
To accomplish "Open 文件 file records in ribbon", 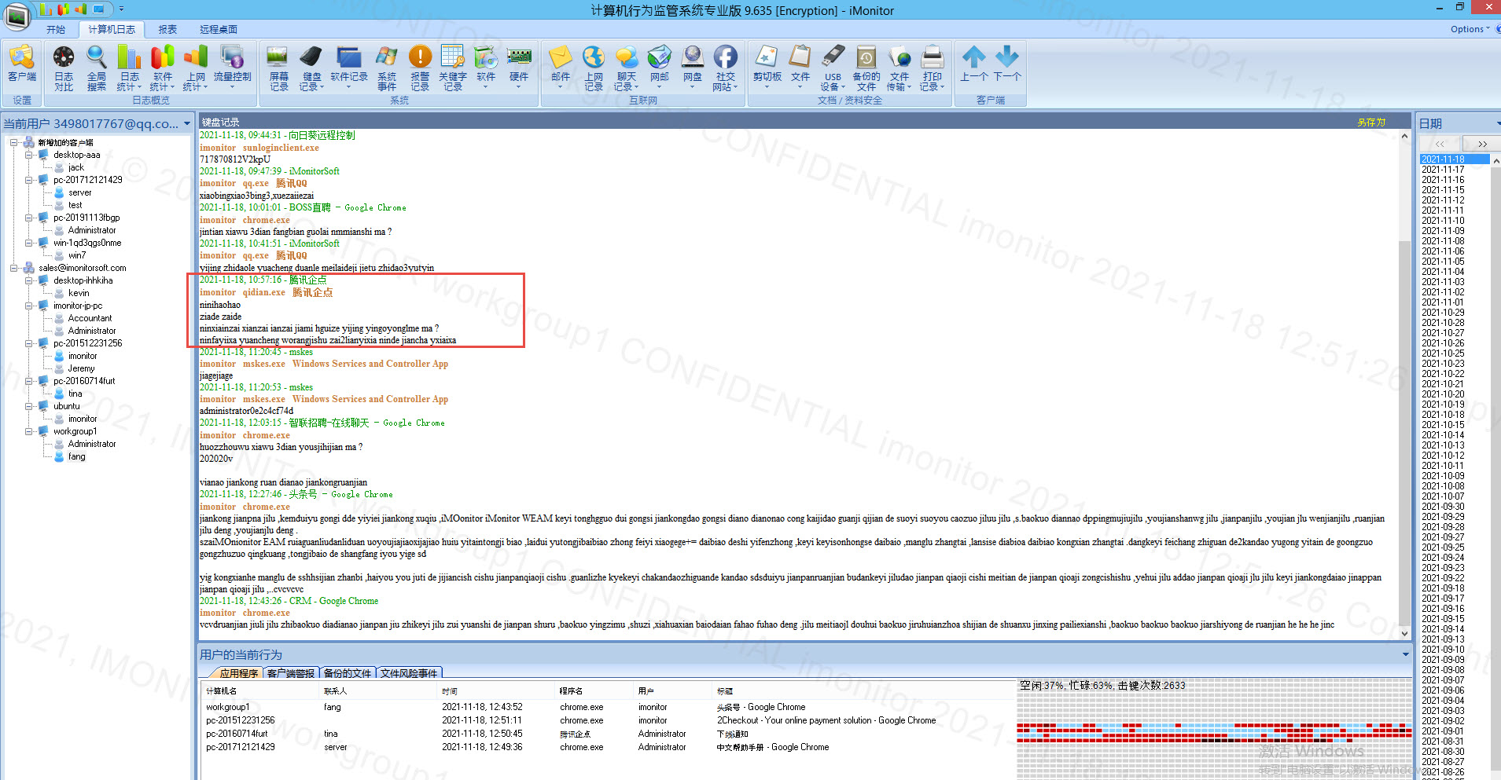I will [800, 68].
